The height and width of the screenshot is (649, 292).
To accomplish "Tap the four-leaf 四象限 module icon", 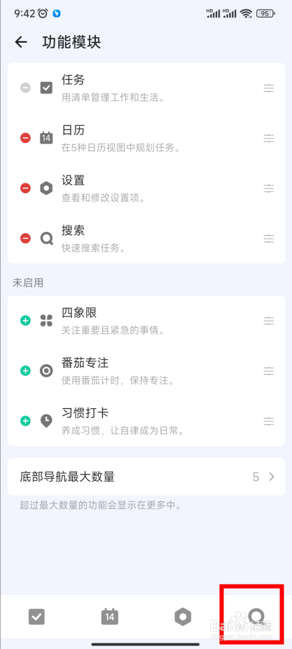I will (x=46, y=321).
